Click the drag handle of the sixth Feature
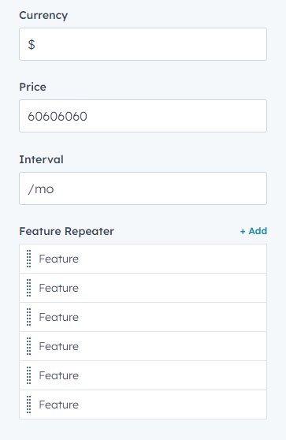Viewport: 286px width, 440px height. [28, 405]
